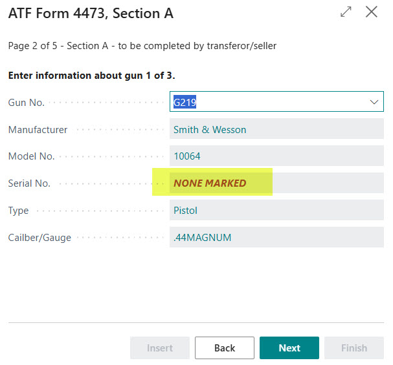Click the Cailber/Gauge label
The image size is (393, 365).
tap(39, 238)
